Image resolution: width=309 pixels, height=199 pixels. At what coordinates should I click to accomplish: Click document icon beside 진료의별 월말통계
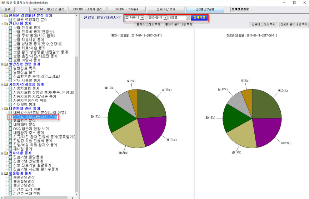(x=10, y=157)
